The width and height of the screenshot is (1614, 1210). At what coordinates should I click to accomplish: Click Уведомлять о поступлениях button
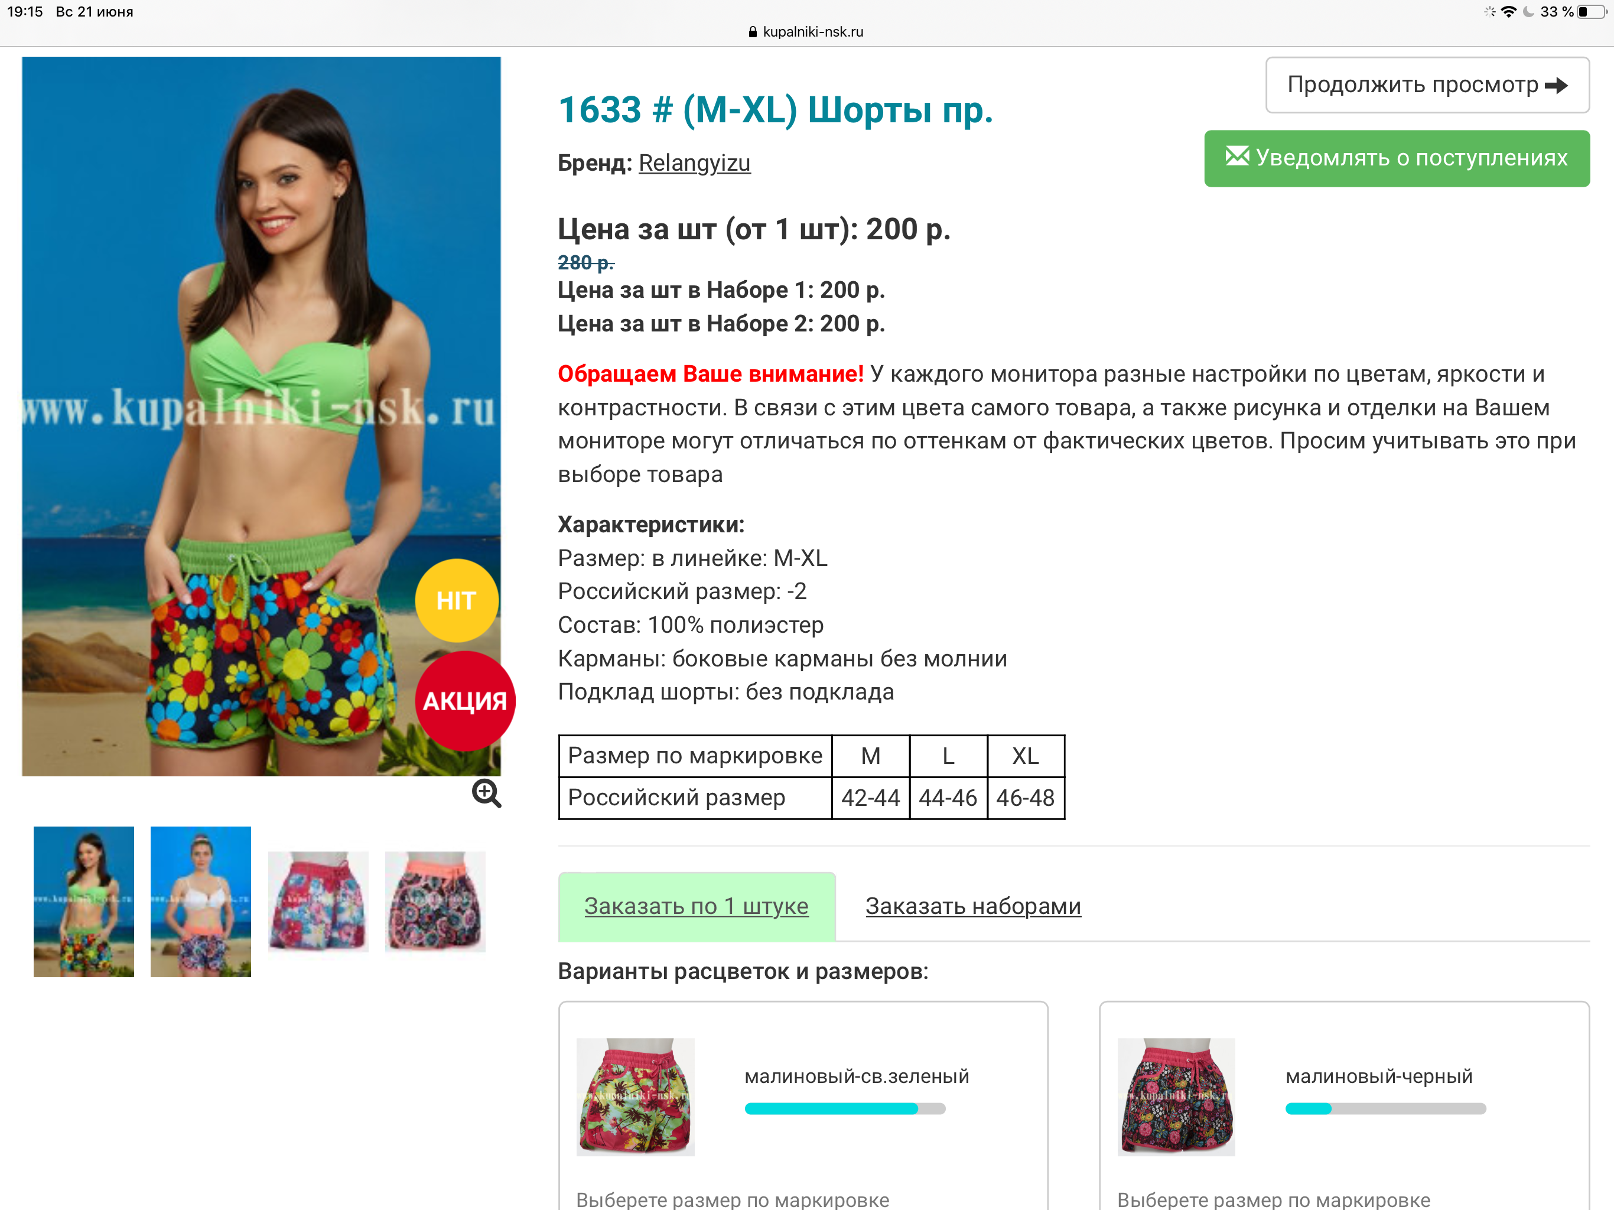pyautogui.click(x=1397, y=158)
